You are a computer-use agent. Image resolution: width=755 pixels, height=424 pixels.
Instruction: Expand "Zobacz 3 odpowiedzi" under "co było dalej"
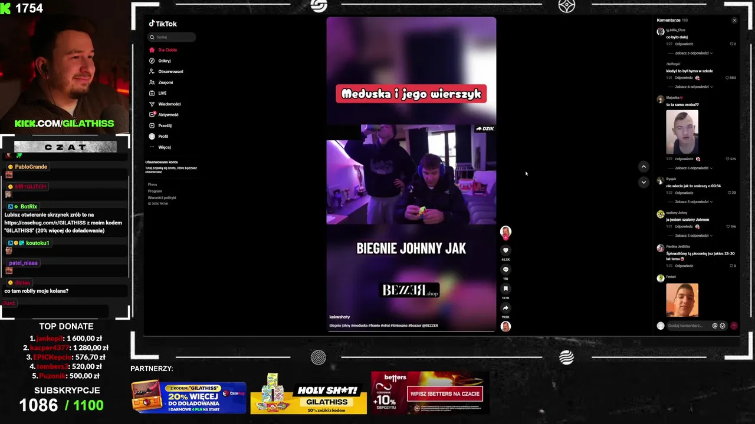point(694,53)
